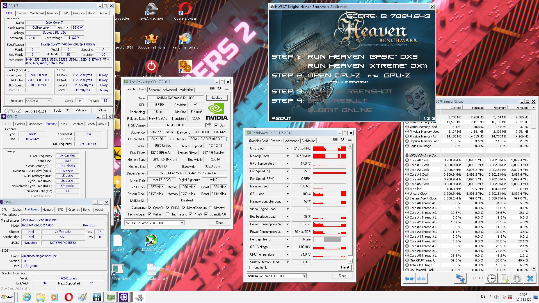The height and width of the screenshot is (303, 539).
Task: Open the Graphics tab in CPU-Z Mainboard window
Action: 74,210
